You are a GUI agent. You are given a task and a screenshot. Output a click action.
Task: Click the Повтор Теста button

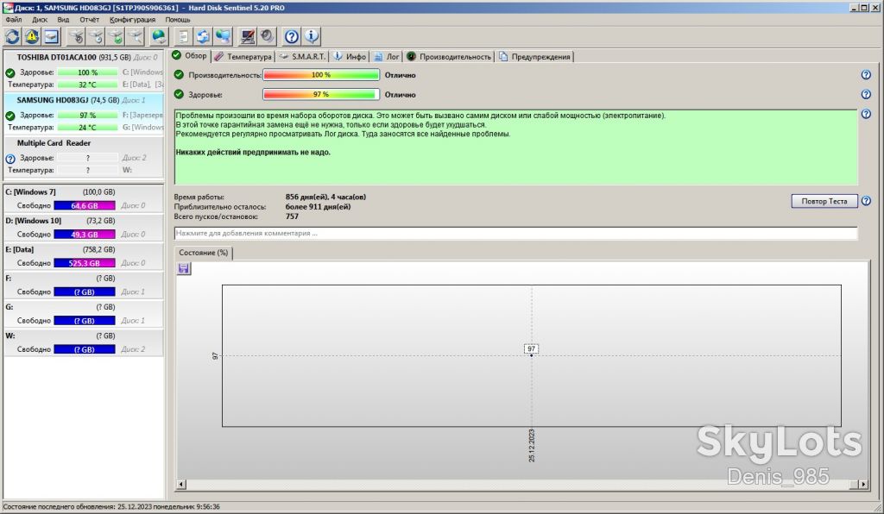pyautogui.click(x=824, y=201)
